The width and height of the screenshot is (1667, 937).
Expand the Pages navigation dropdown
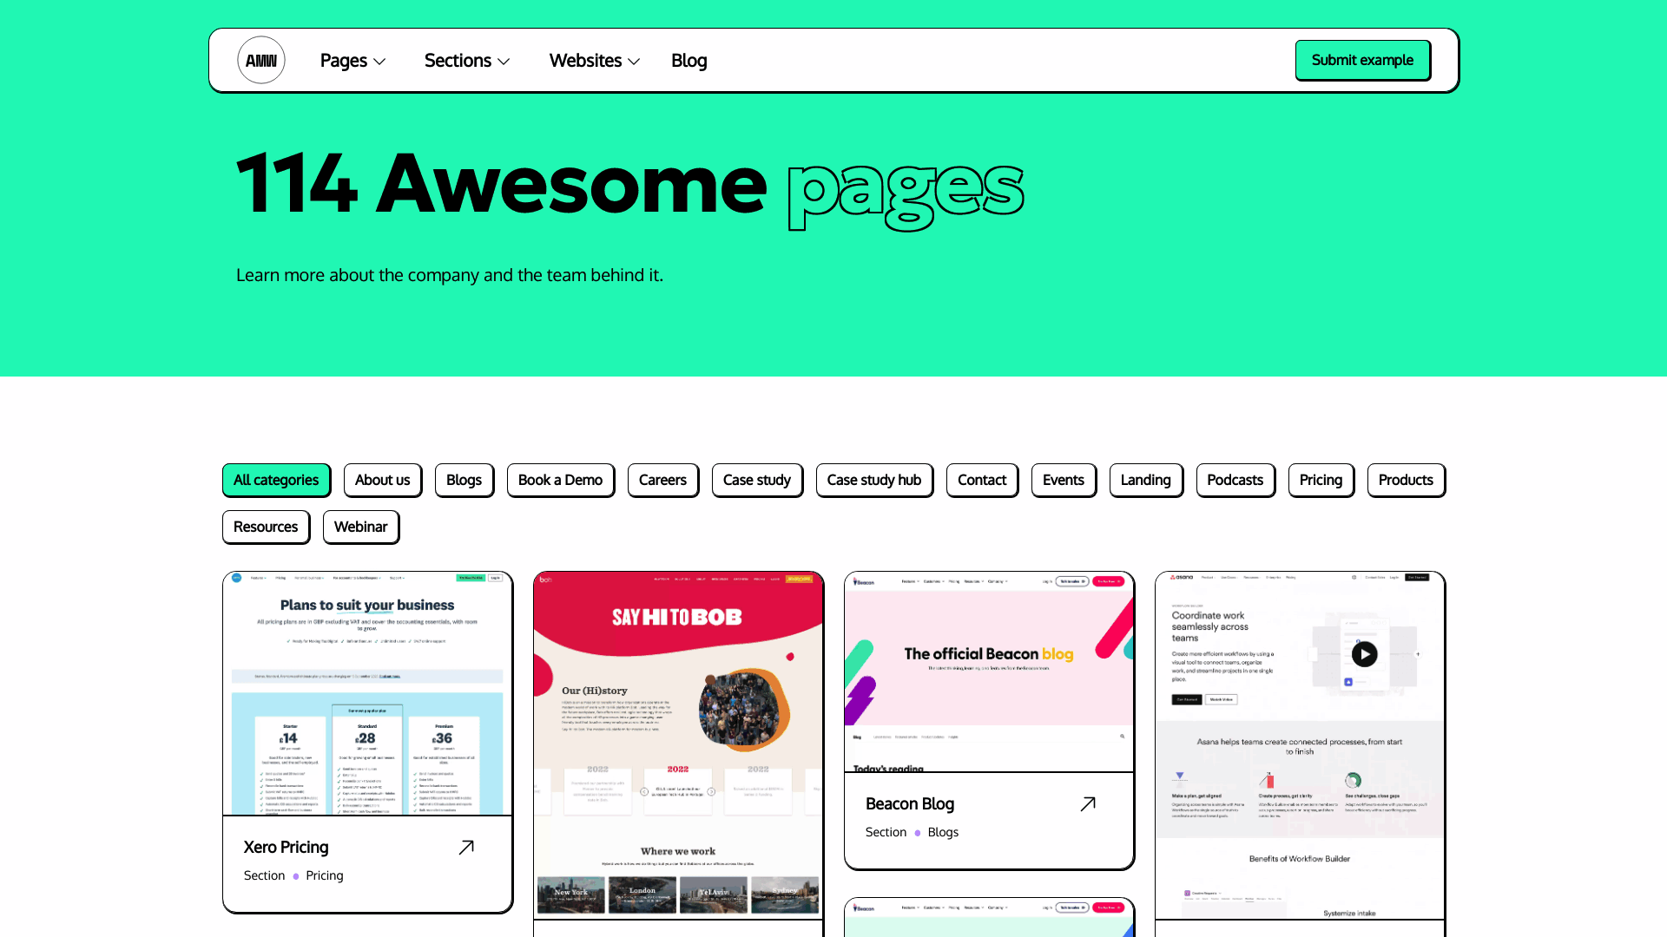(x=353, y=60)
